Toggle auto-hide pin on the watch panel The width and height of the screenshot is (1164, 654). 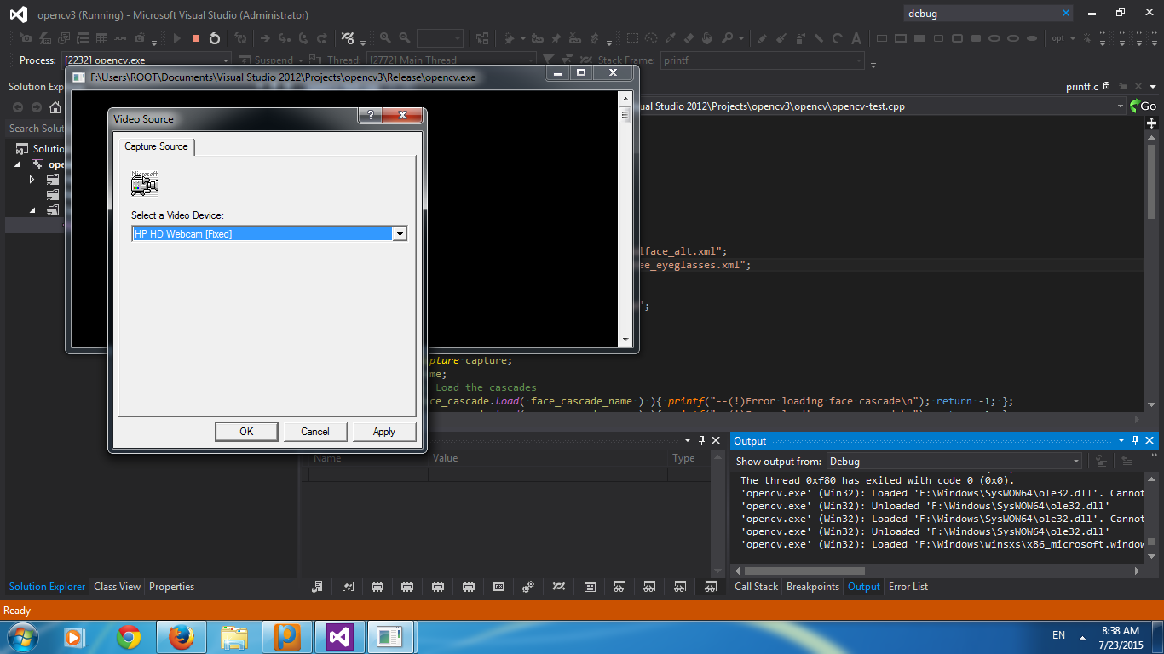tap(702, 440)
